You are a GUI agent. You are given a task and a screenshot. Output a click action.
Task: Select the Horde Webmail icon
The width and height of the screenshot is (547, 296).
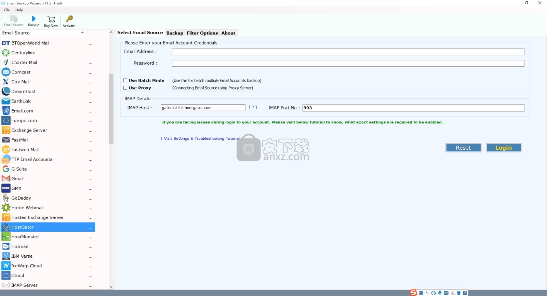(x=6, y=207)
